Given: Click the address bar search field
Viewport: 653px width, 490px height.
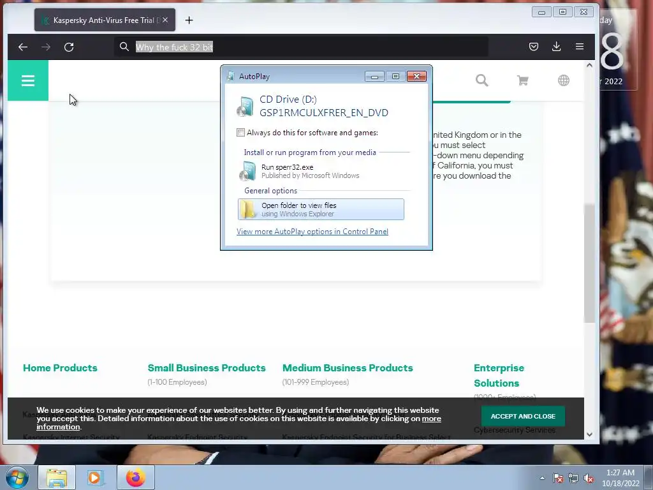Looking at the screenshot, I should (301, 47).
